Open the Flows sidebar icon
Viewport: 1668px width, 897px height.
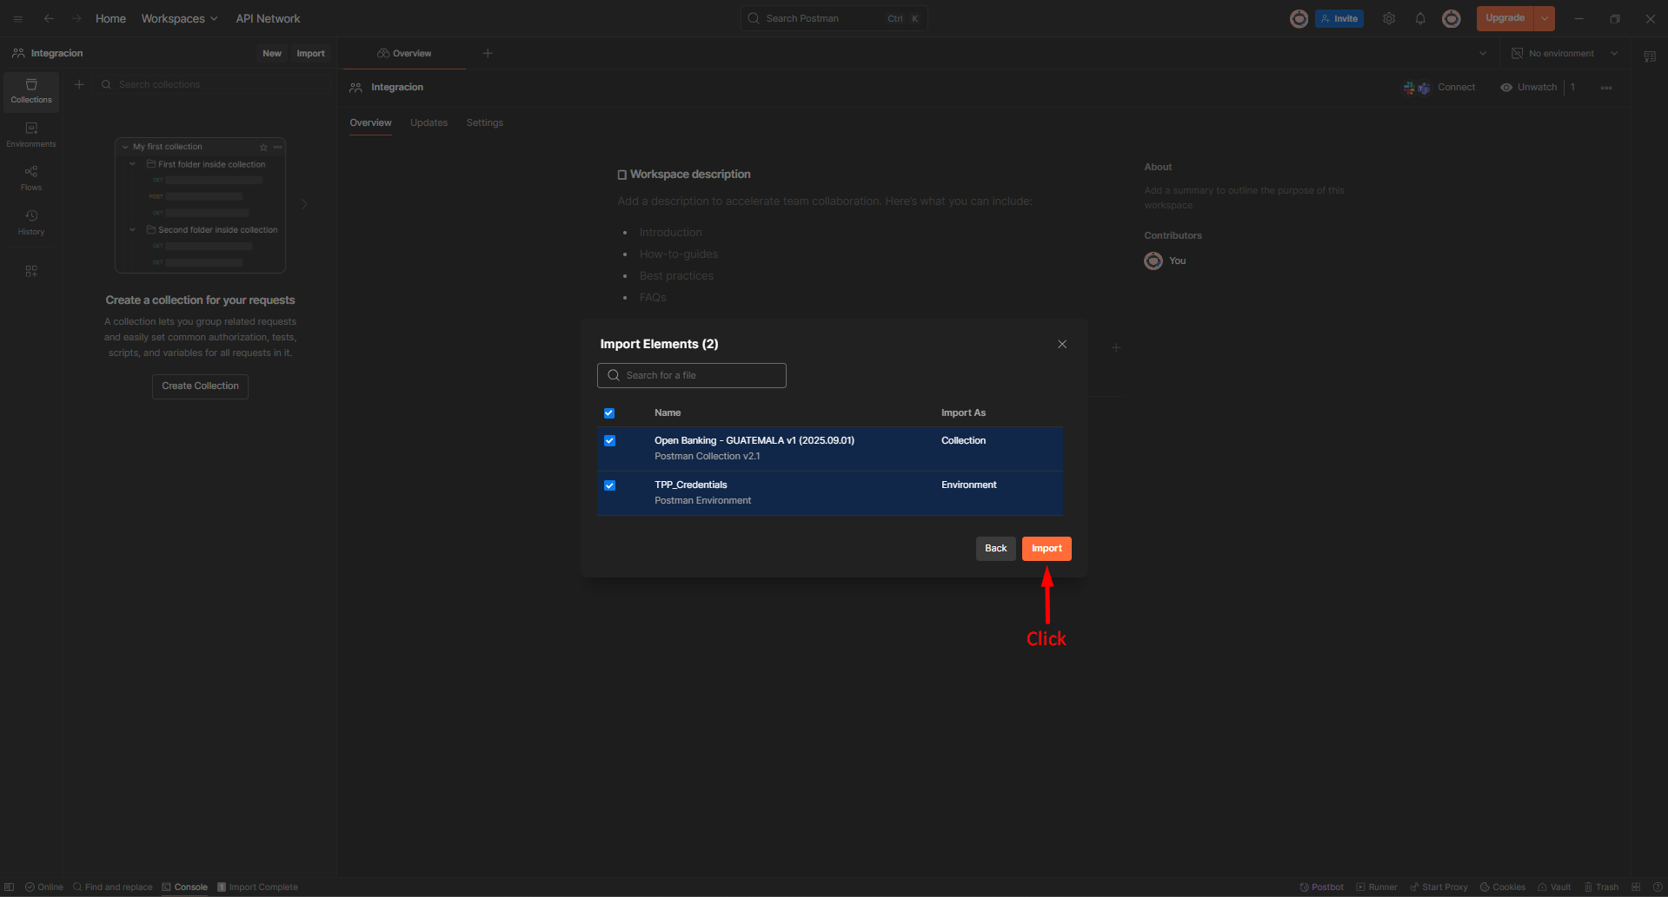31,177
